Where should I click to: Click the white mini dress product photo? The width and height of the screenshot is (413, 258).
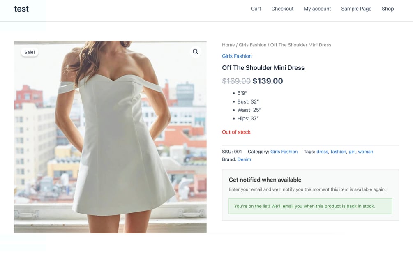pos(111,137)
